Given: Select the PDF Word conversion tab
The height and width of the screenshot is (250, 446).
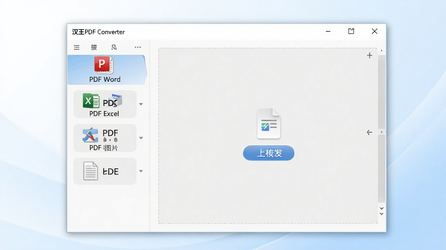Looking at the screenshot, I should (x=107, y=70).
